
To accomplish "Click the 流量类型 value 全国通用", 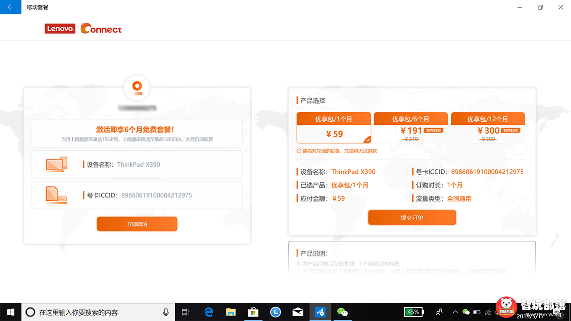I will point(459,198).
